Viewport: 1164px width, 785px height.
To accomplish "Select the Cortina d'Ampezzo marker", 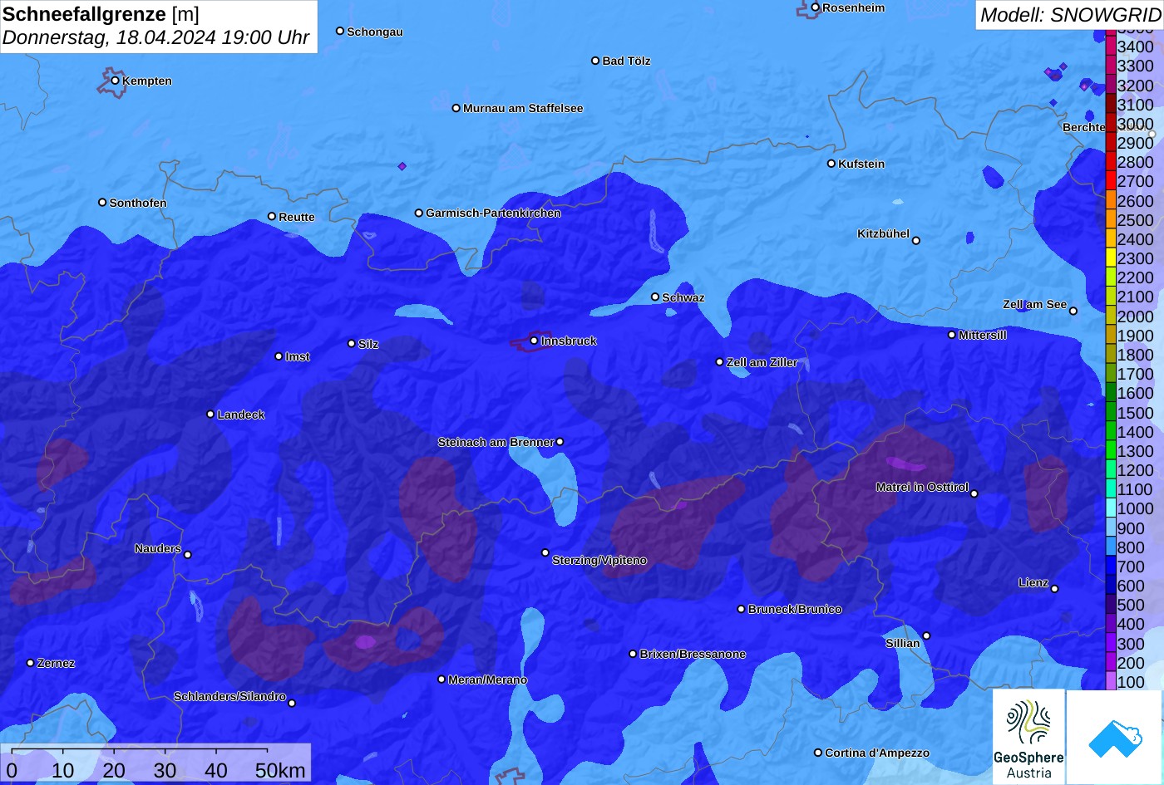I will (x=818, y=753).
